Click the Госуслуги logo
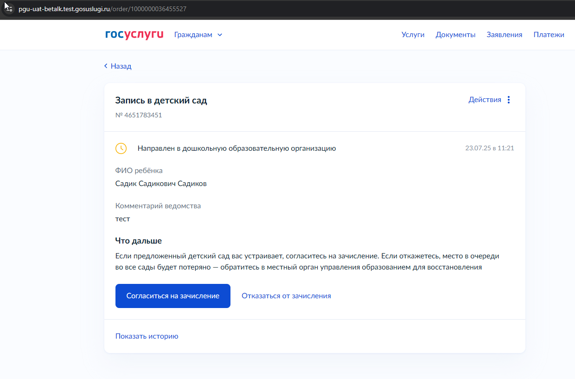 coord(134,35)
